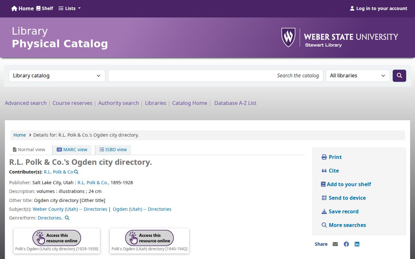Image resolution: width=415 pixels, height=259 pixels.
Task: Click Cite for this record
Action: [330, 171]
